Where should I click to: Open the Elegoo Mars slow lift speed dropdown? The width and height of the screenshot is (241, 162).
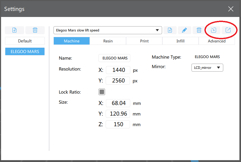click(x=108, y=30)
